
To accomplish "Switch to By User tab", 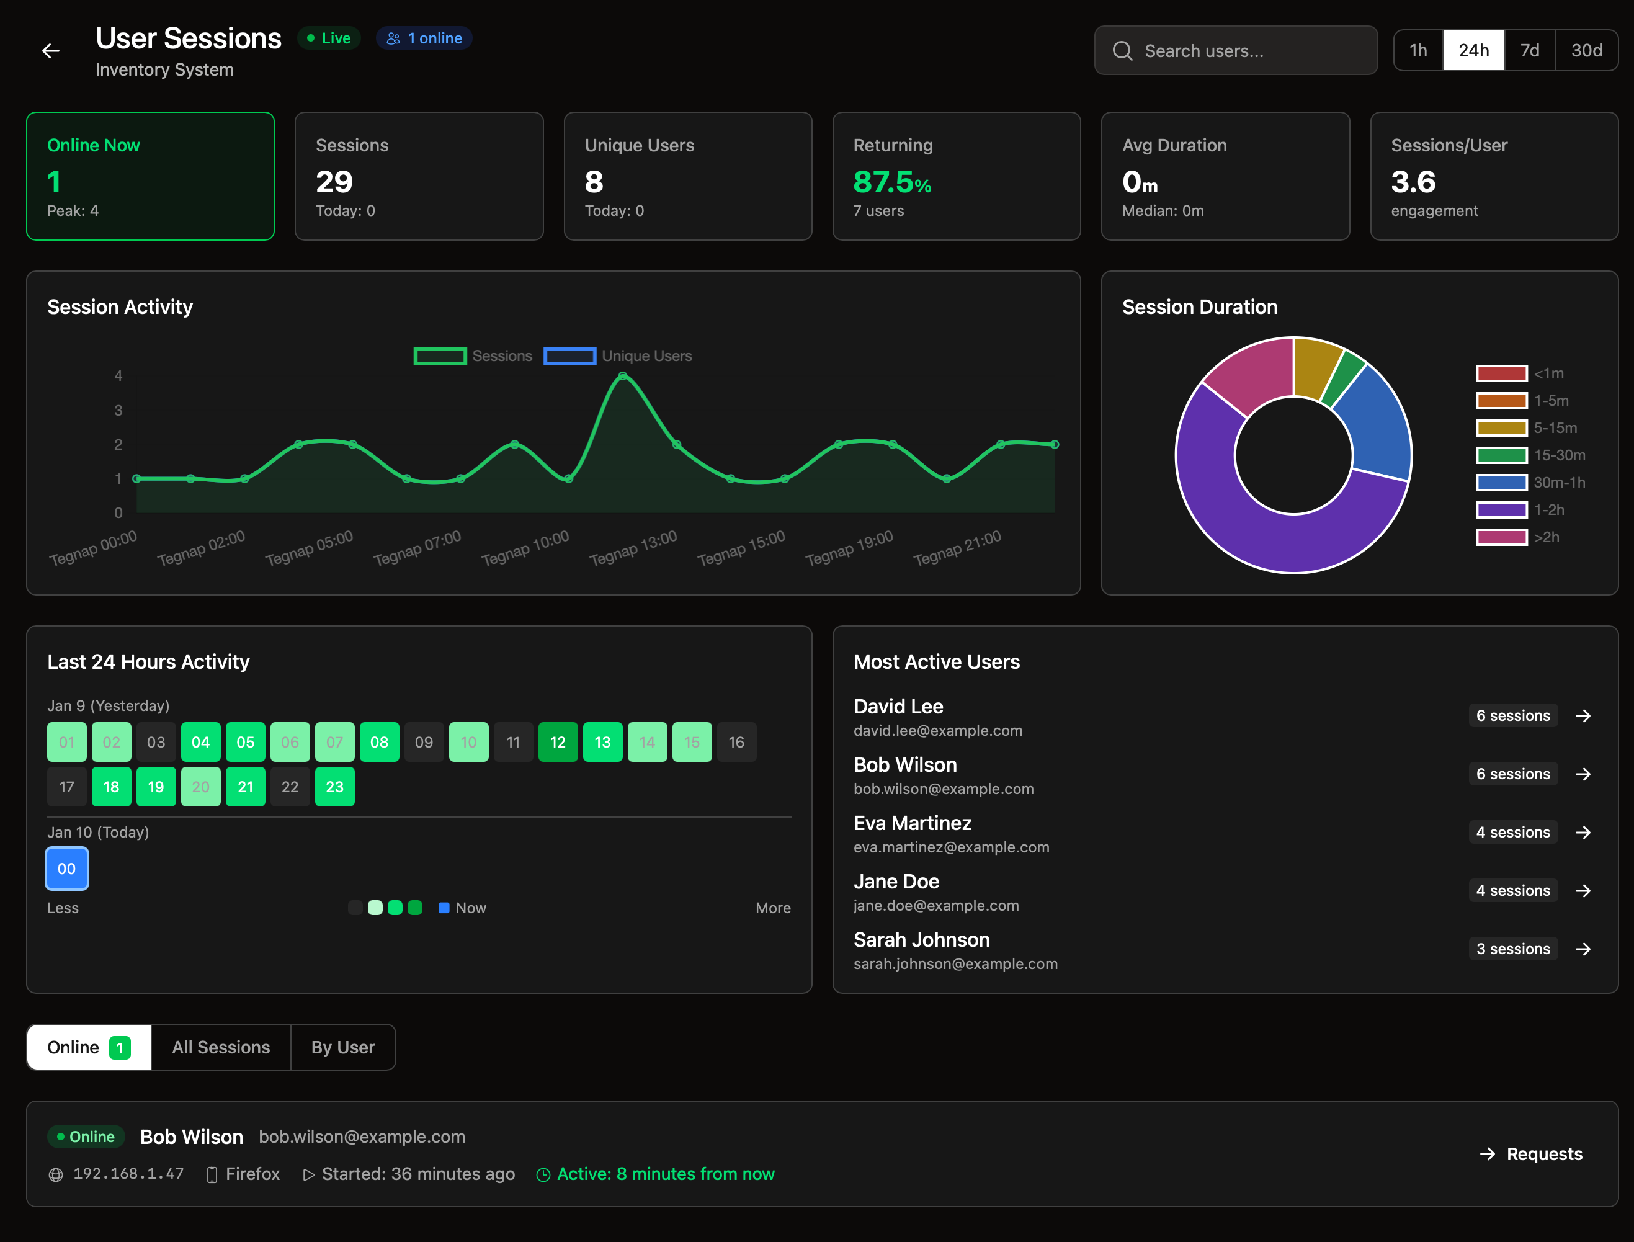I will point(343,1047).
